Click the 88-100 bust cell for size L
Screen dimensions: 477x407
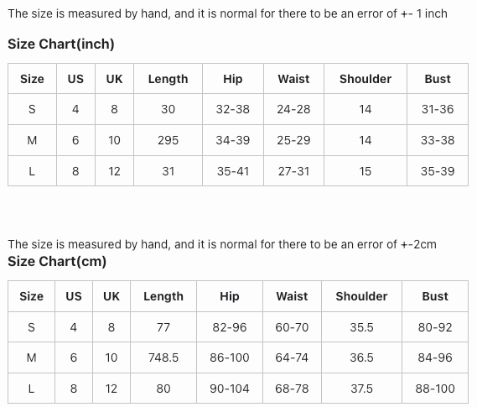pyautogui.click(x=435, y=389)
